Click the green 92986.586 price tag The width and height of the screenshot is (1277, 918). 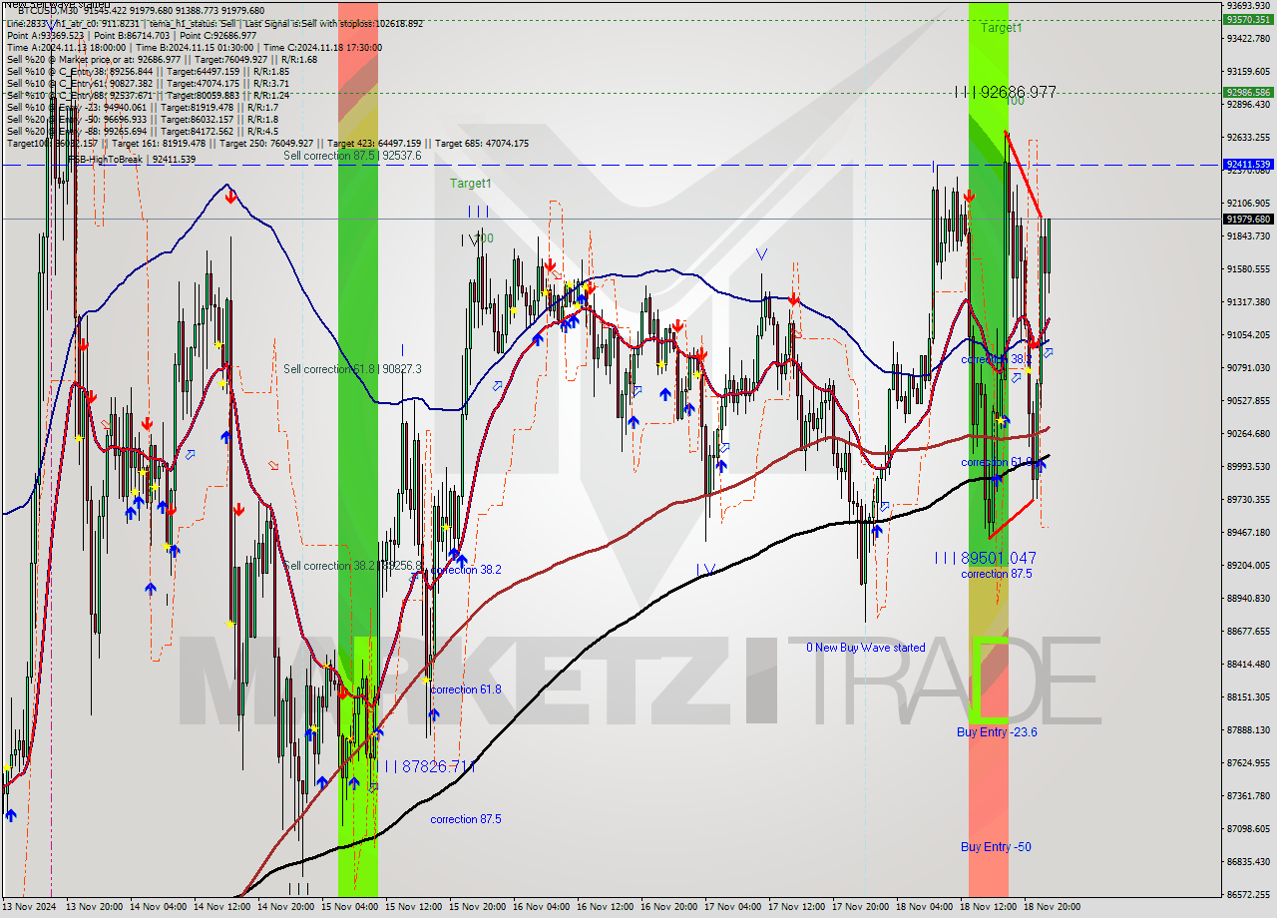(x=1248, y=93)
